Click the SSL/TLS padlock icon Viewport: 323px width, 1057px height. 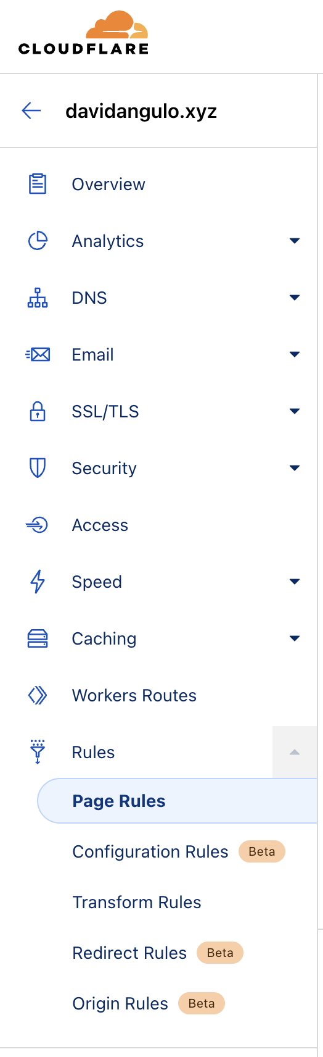click(x=38, y=411)
